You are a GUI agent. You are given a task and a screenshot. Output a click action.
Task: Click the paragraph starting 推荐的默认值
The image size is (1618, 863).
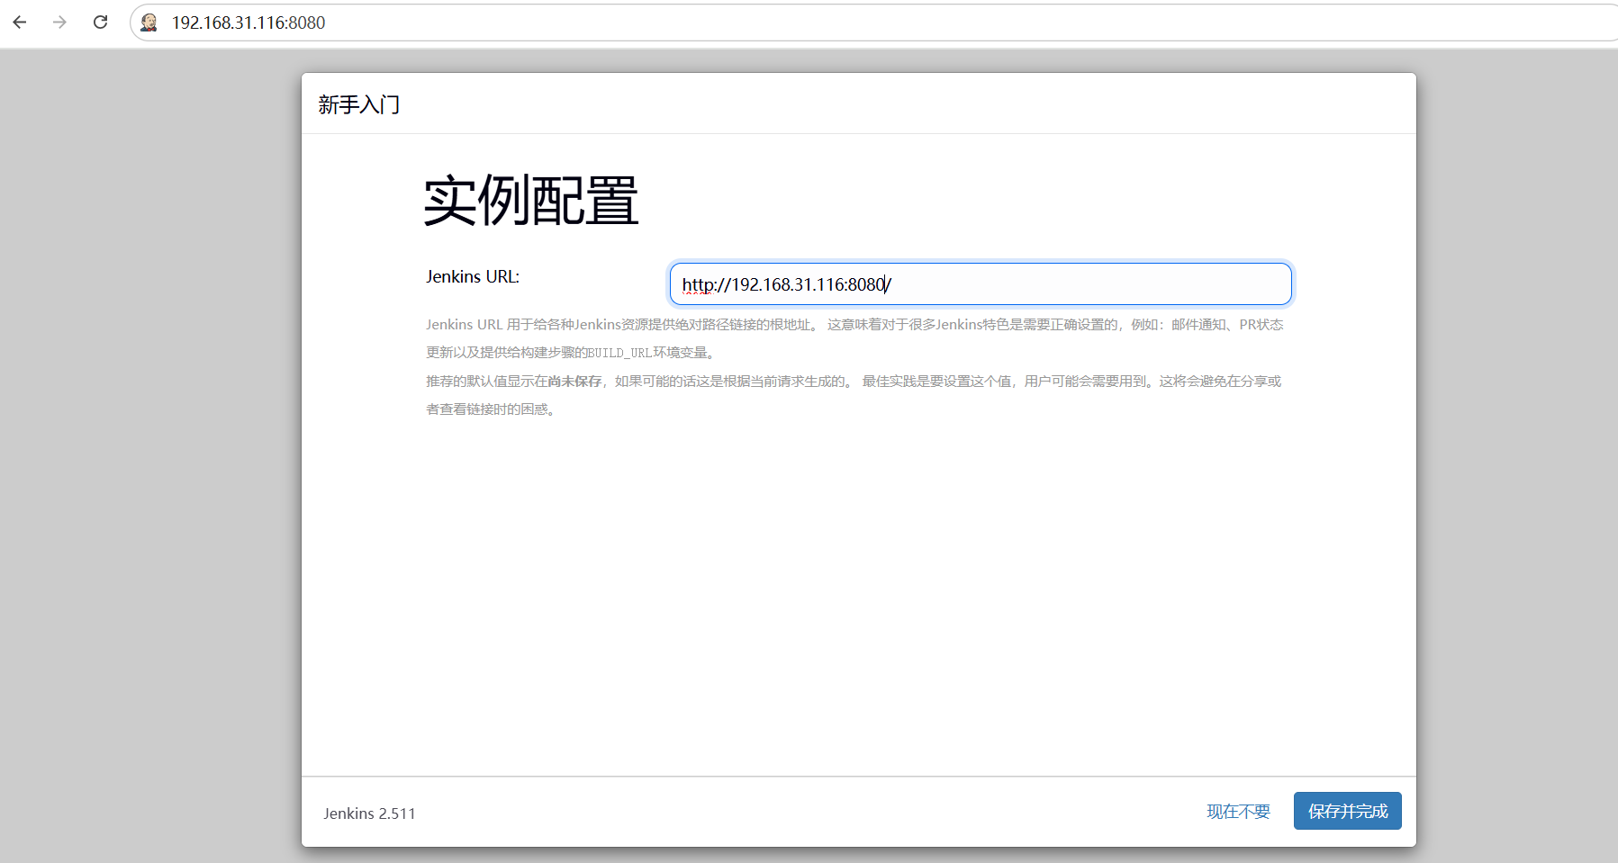[x=854, y=395]
